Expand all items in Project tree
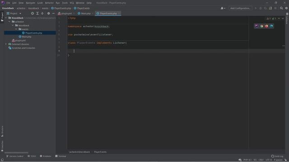 click(x=37, y=13)
